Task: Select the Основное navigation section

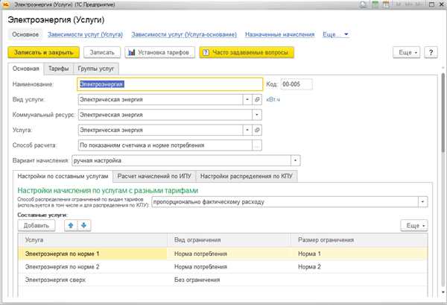Action: pyautogui.click(x=25, y=34)
